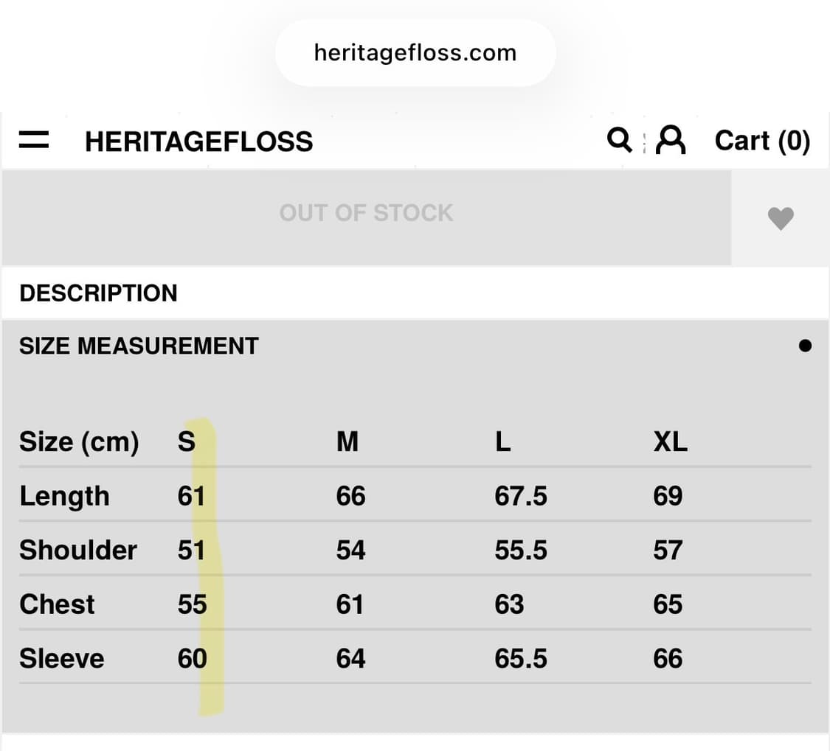Screen dimensions: 830x751
Task: Select the L column header
Action: click(502, 442)
